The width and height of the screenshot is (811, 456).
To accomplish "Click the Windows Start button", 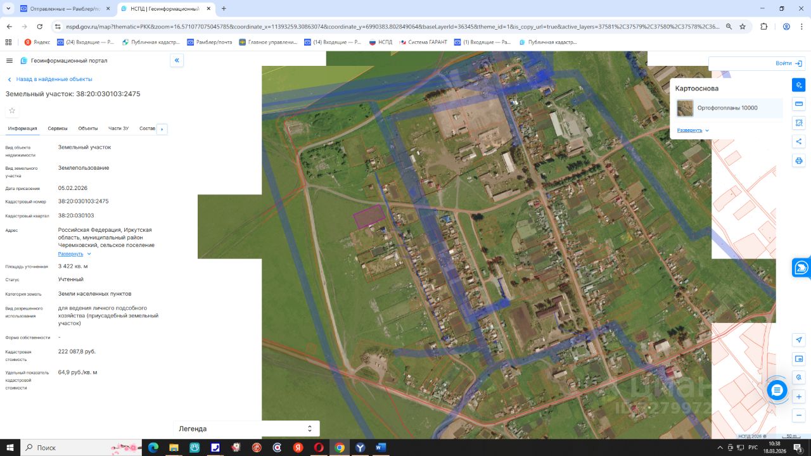I will 10,448.
